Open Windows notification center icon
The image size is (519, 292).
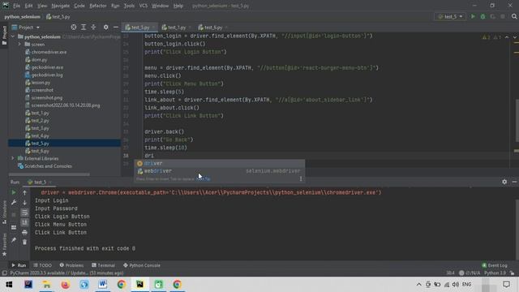(x=506, y=285)
